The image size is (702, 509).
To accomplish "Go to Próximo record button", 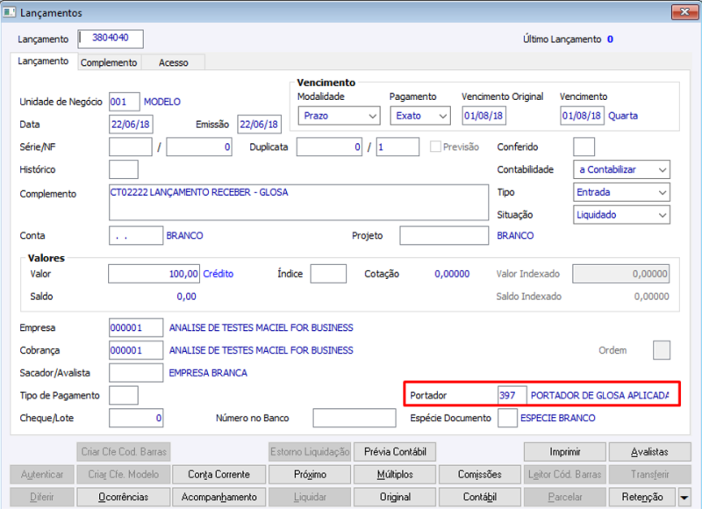I will click(x=310, y=475).
